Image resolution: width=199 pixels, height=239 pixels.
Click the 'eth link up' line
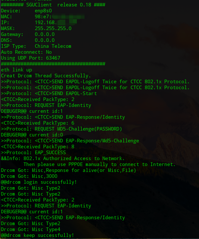click(16, 70)
